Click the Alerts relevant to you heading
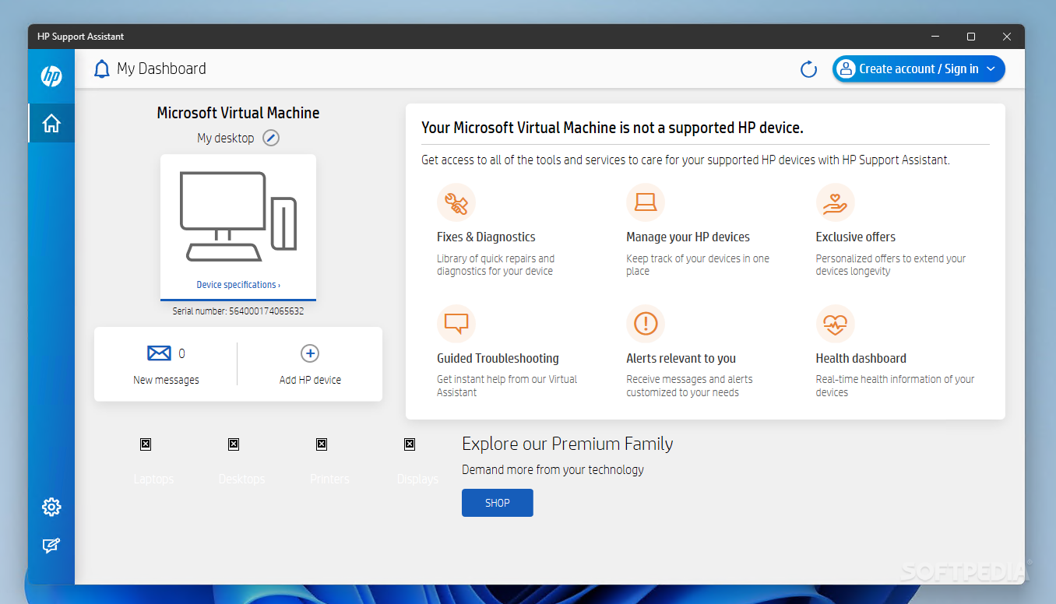Screen dimensions: 1056x604 point(681,358)
